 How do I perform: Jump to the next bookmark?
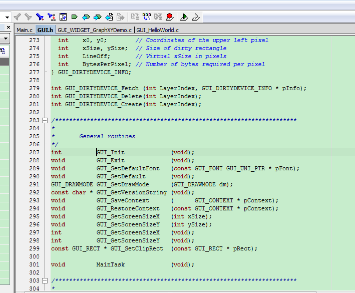[x=98, y=17]
